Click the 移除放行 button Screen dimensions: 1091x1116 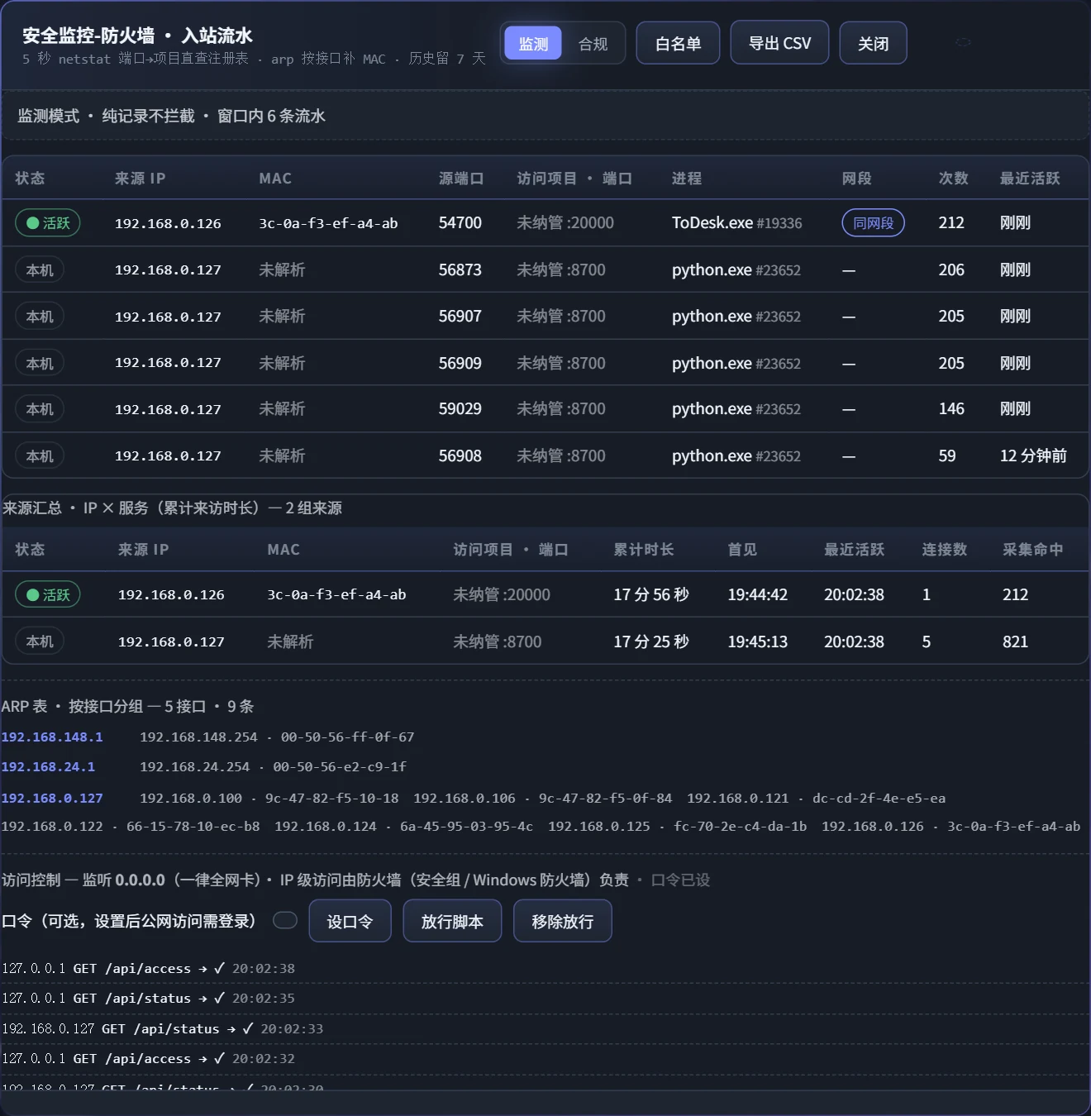click(563, 921)
